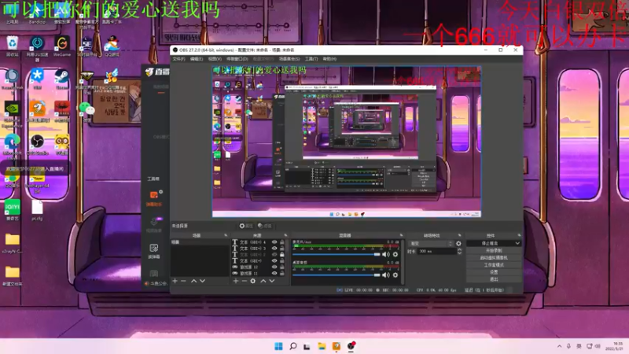Toggle visibility of 文本 (GDI+) 4 source
Viewport: 629px width, 354px height.
pos(274,242)
